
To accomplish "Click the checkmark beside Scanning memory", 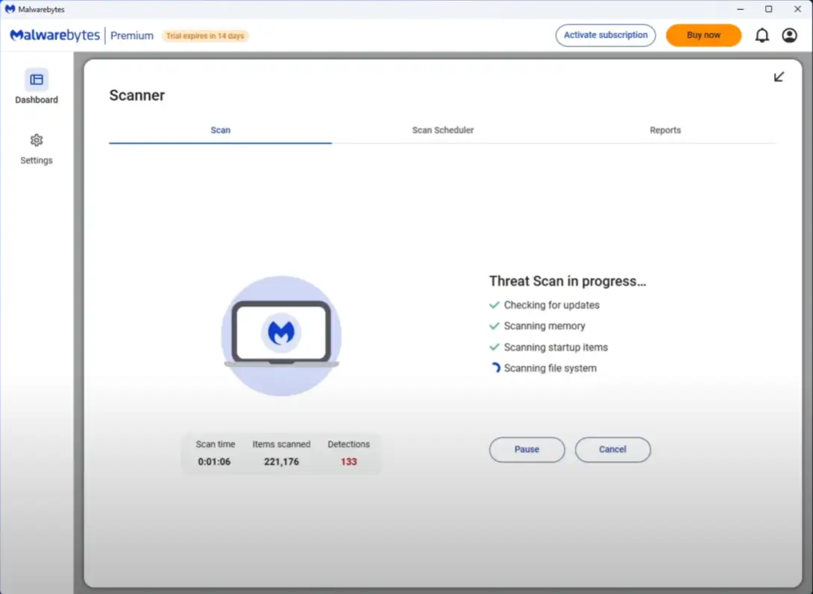I will tap(494, 326).
